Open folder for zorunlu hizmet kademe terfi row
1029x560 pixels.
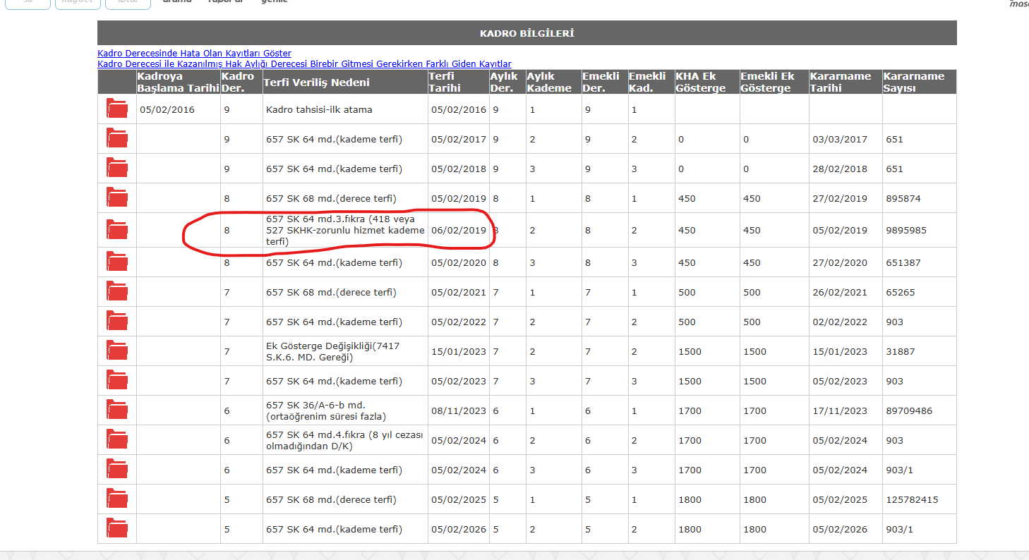click(117, 230)
